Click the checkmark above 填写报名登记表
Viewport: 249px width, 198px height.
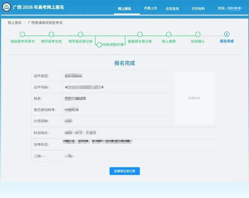click(x=80, y=34)
